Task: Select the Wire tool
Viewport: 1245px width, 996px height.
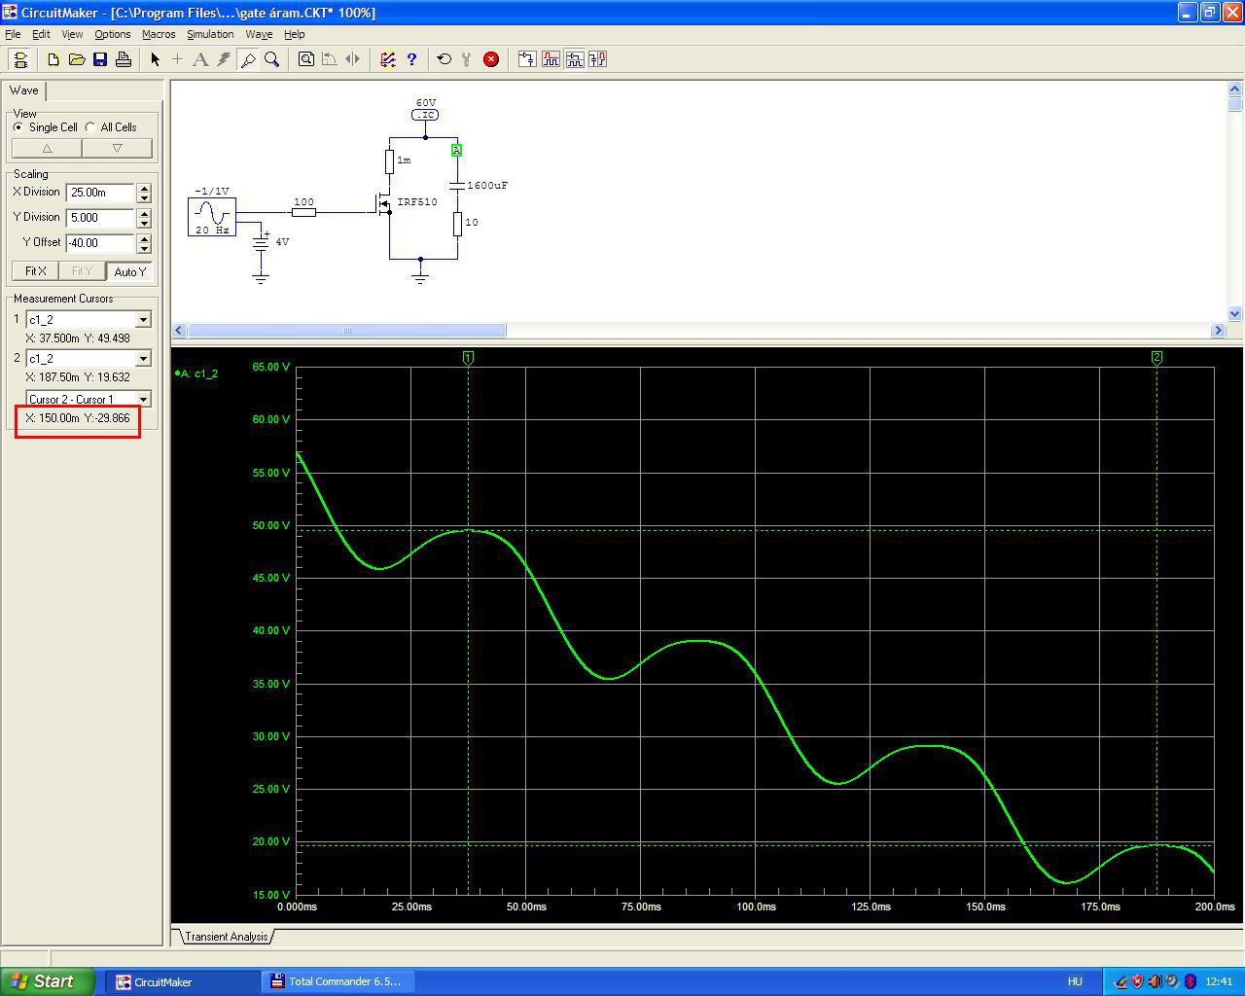Action: 177,59
